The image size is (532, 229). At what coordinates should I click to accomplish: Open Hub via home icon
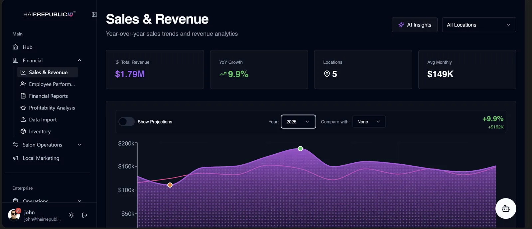tap(15, 47)
